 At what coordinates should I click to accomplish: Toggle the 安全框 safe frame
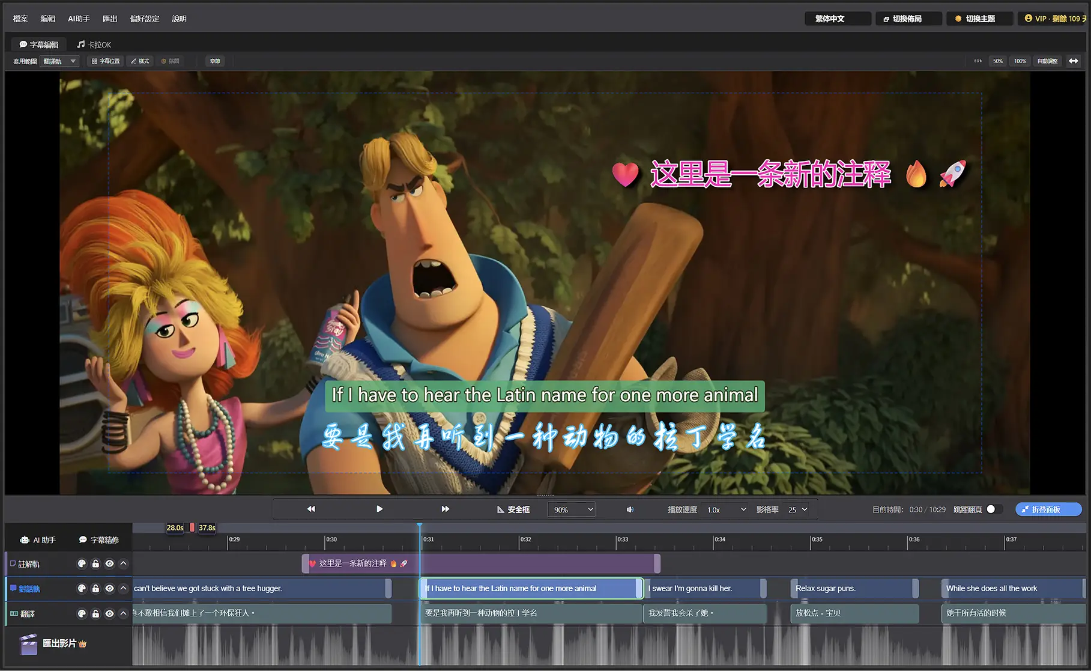point(513,509)
